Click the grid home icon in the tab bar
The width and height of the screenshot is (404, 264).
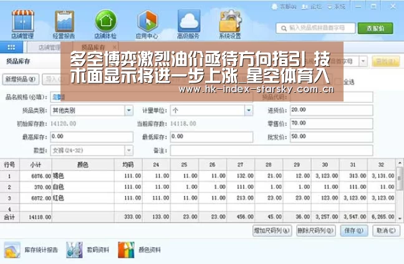click(11, 47)
